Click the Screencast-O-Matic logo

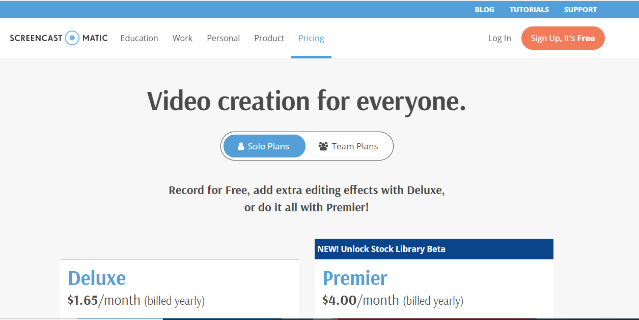point(59,38)
